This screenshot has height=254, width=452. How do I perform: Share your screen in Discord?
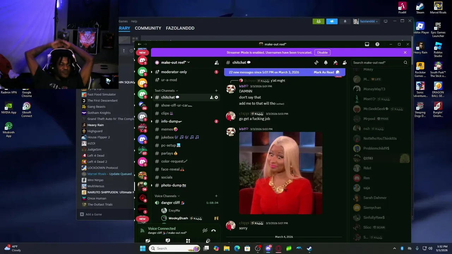(x=168, y=241)
